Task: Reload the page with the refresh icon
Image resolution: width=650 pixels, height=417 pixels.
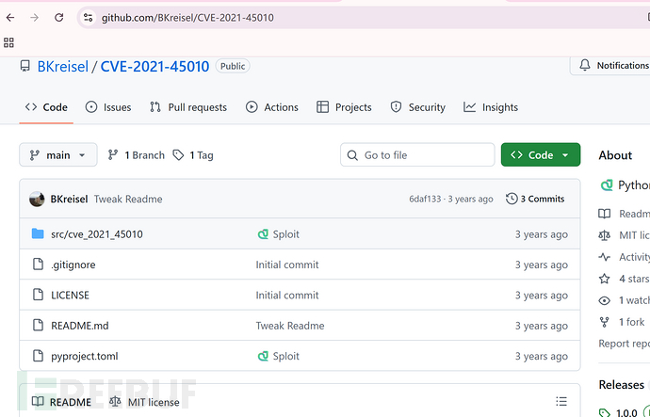Action: click(x=58, y=17)
